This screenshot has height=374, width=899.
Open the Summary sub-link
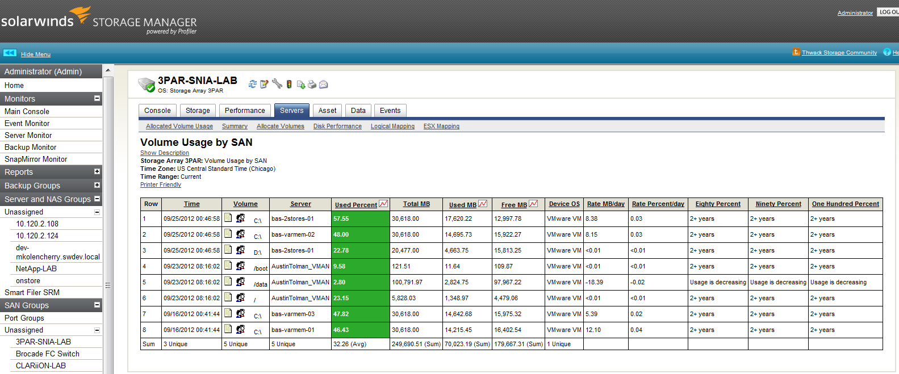pos(235,126)
